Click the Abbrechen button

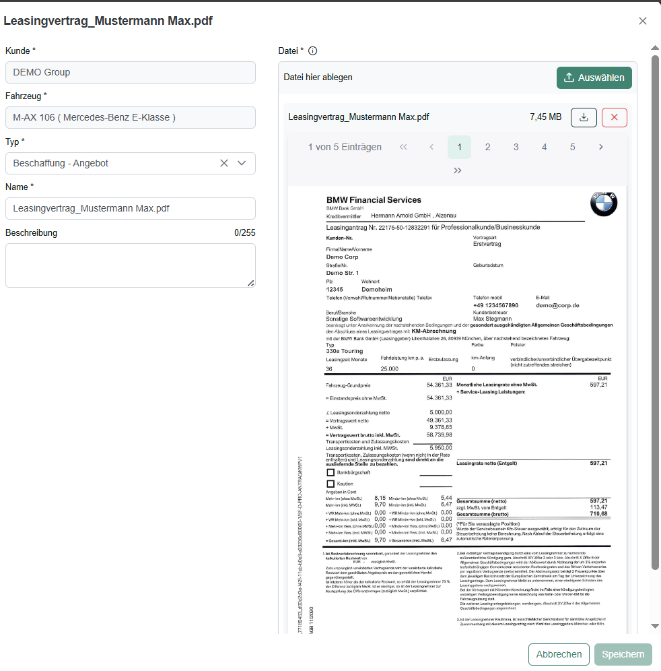click(x=559, y=654)
